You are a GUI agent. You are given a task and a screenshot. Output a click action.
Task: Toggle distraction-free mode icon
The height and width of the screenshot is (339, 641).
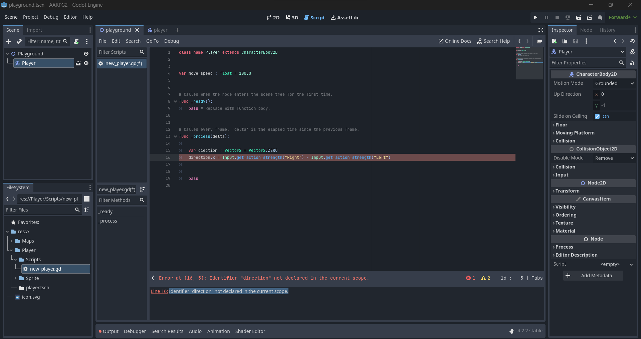pos(541,30)
